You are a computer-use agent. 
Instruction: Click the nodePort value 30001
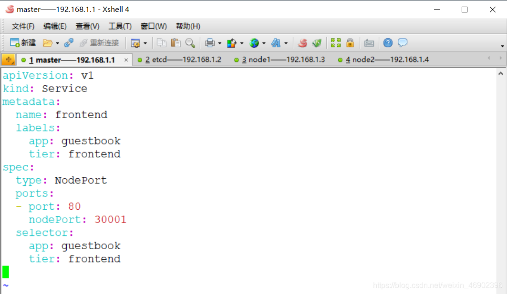click(110, 220)
